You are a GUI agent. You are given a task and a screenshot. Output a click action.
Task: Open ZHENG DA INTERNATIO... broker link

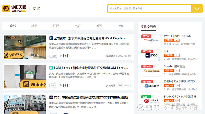tap(181, 81)
